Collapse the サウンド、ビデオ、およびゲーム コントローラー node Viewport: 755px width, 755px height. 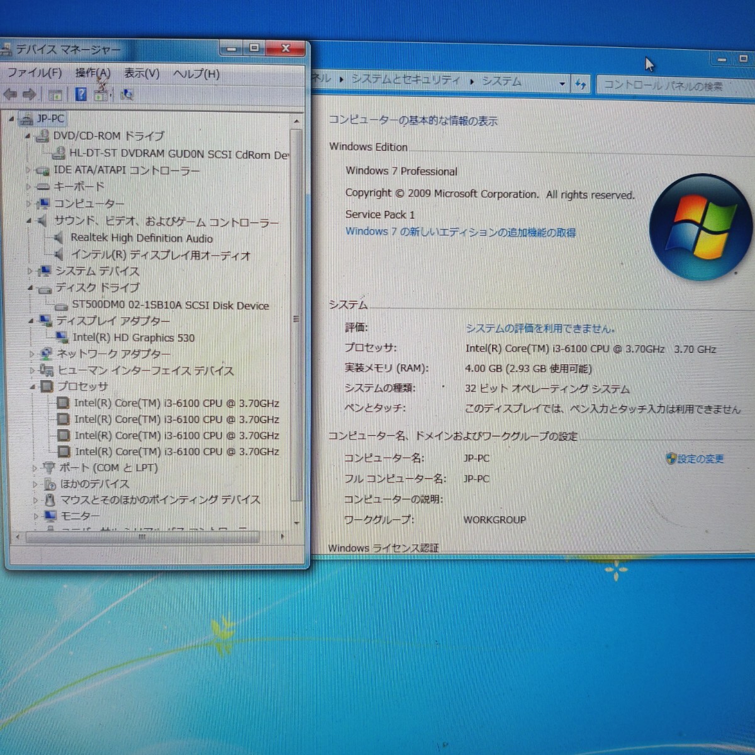29,221
